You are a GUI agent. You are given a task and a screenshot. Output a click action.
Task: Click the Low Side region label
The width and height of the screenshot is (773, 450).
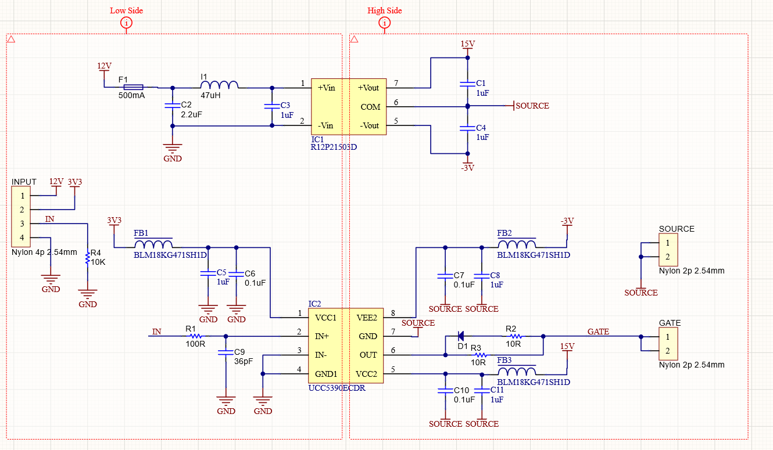(x=126, y=10)
